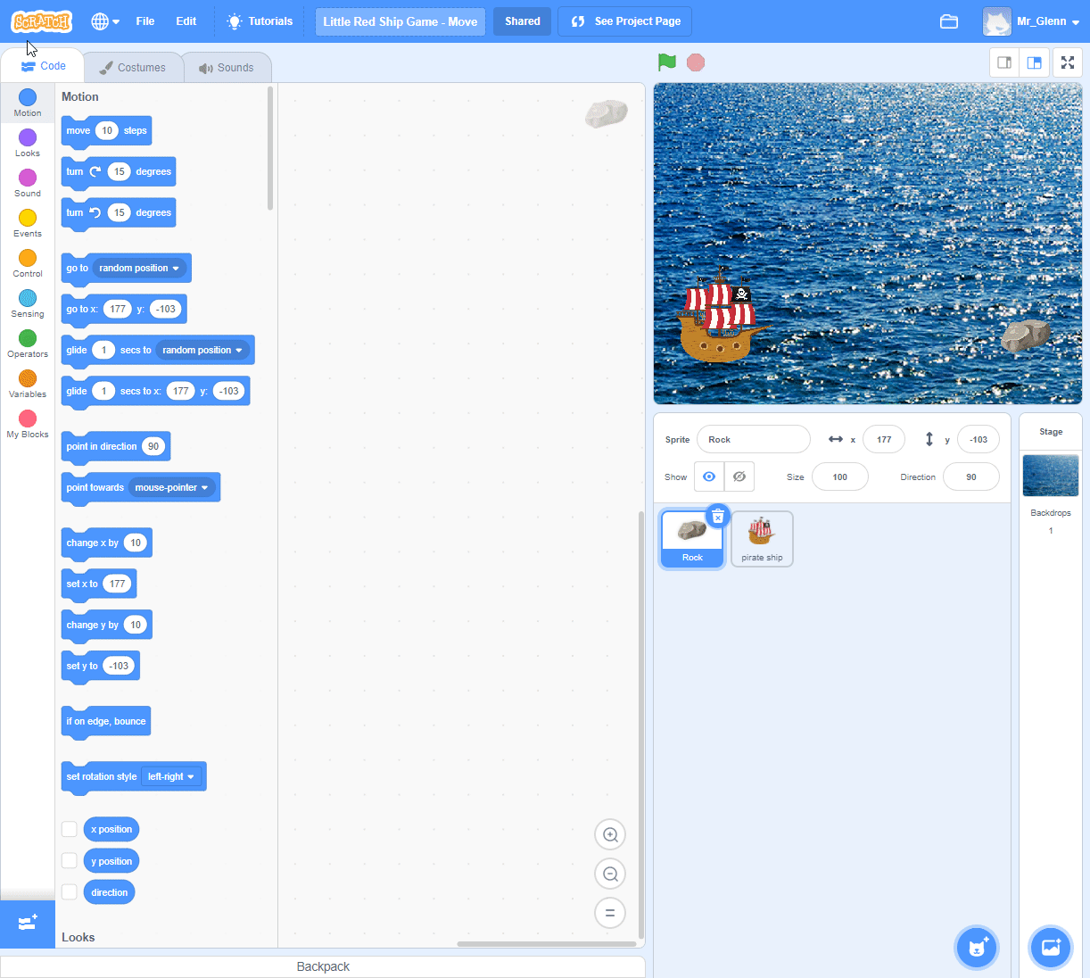
Task: Click the Scratch logo
Action: click(41, 21)
